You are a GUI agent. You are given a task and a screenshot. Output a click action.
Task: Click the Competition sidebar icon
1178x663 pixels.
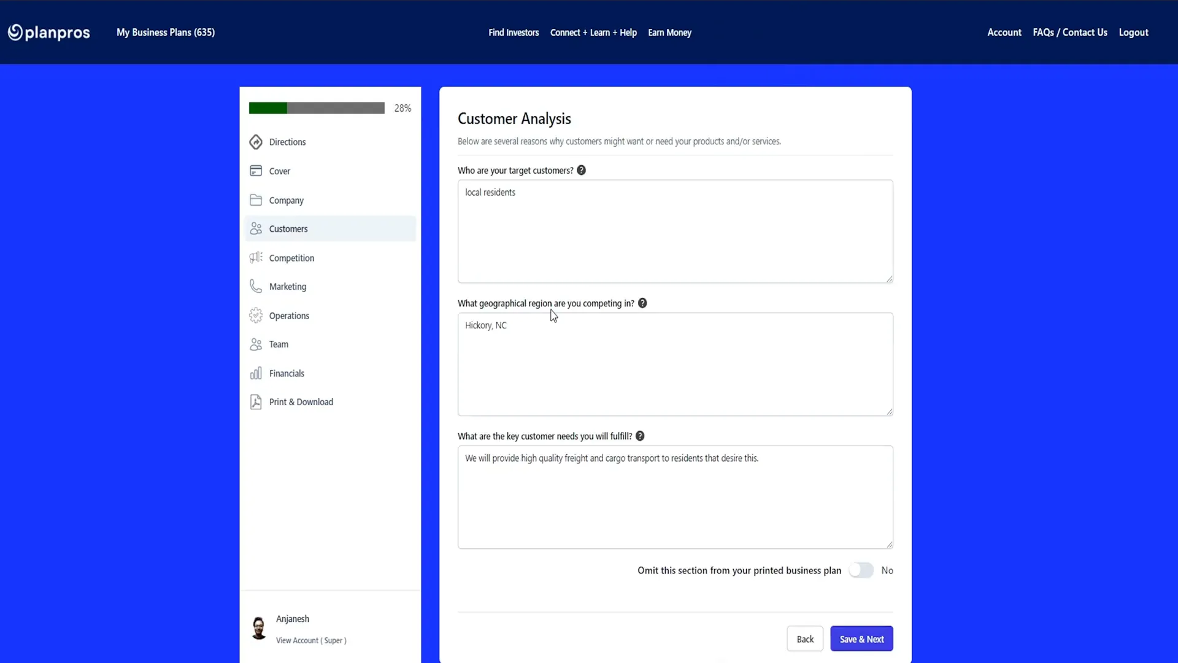(255, 257)
